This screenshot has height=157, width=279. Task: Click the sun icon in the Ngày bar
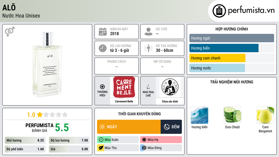(102, 127)
